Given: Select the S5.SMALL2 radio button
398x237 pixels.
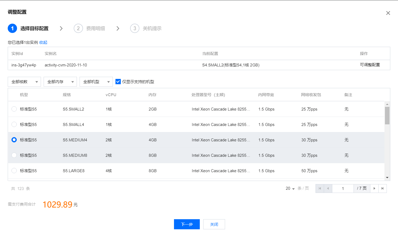Looking at the screenshot, I should coord(14,109).
